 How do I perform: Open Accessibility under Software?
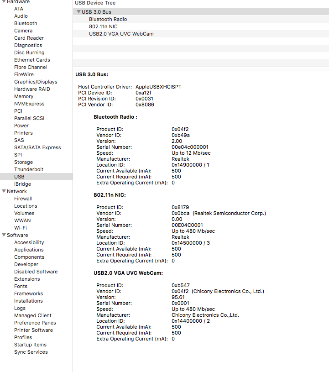point(29,242)
